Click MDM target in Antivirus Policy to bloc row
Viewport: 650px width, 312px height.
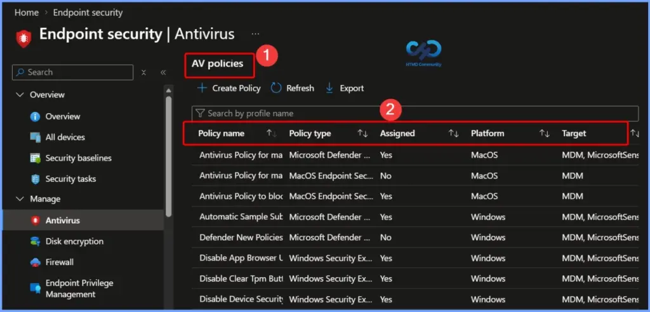(573, 196)
